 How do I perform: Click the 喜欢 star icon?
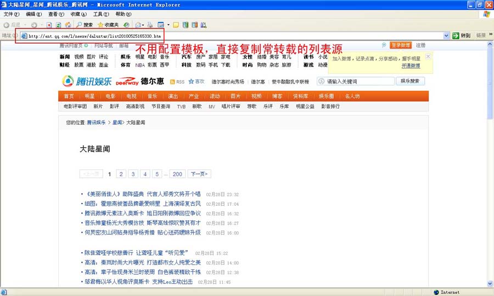191,82
